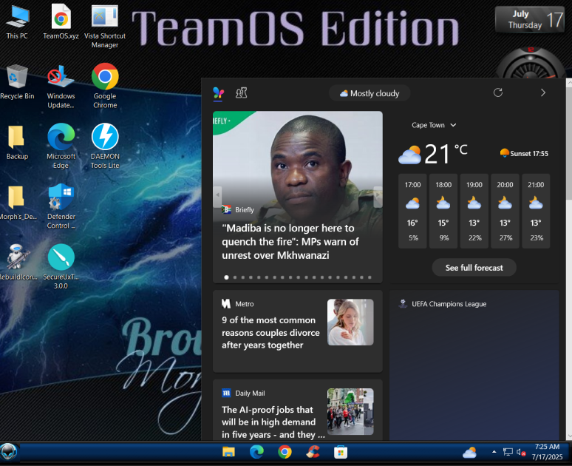Screen dimensions: 572x466
Task: Open the Backup folder
Action: point(17,143)
